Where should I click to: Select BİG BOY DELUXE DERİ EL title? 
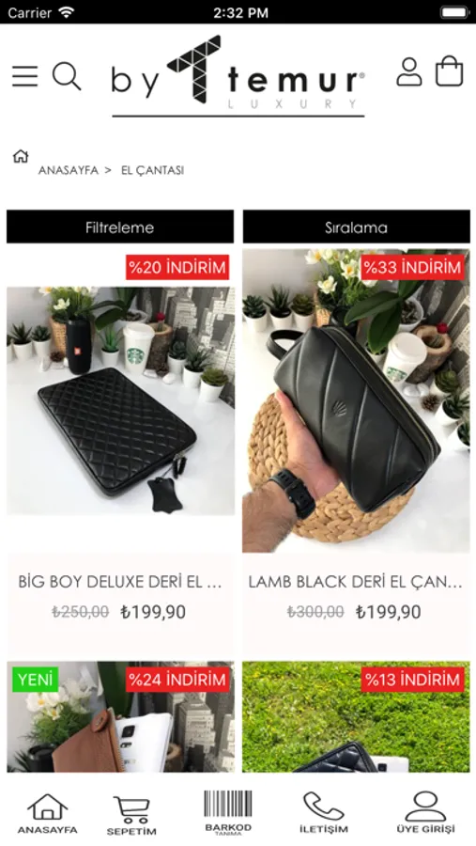[x=120, y=582]
